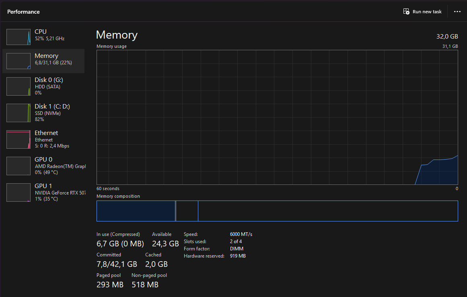Click the In use (Compressed) label
Image resolution: width=467 pixels, height=297 pixels.
[118, 234]
